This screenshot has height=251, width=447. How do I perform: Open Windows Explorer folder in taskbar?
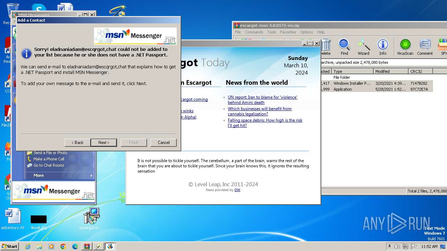point(39,246)
